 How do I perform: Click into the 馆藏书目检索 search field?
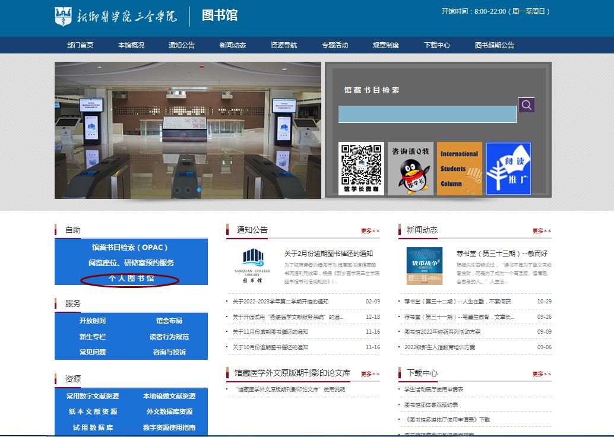(427, 114)
